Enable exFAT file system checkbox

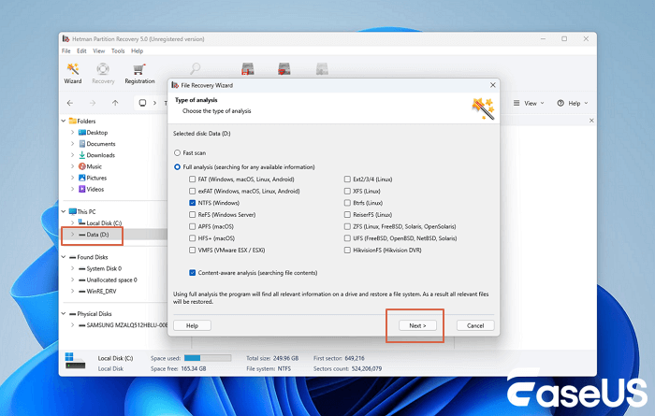coord(192,191)
